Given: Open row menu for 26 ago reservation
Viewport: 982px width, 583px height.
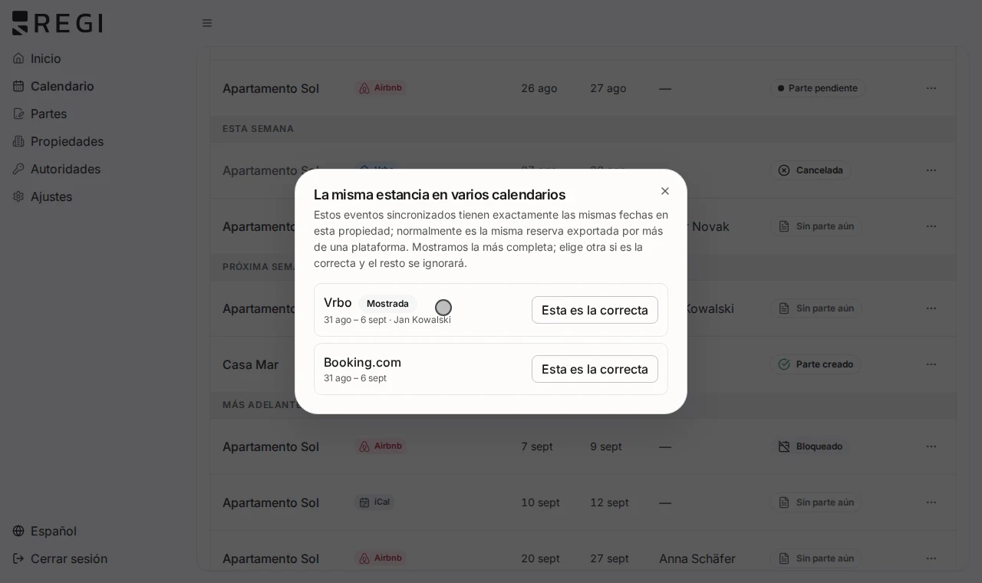Looking at the screenshot, I should (931, 88).
